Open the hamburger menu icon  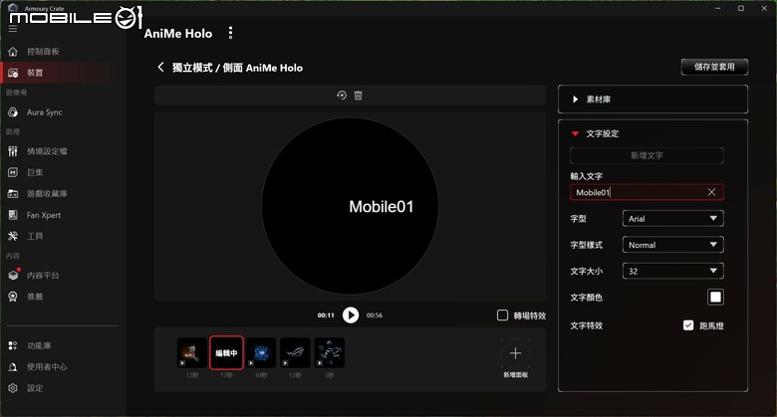coord(13,29)
